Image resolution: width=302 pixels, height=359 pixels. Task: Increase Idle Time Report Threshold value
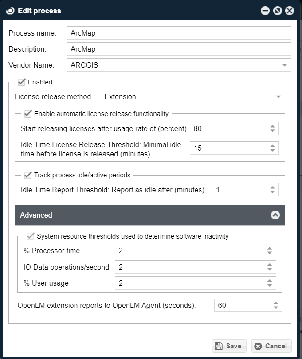point(272,187)
